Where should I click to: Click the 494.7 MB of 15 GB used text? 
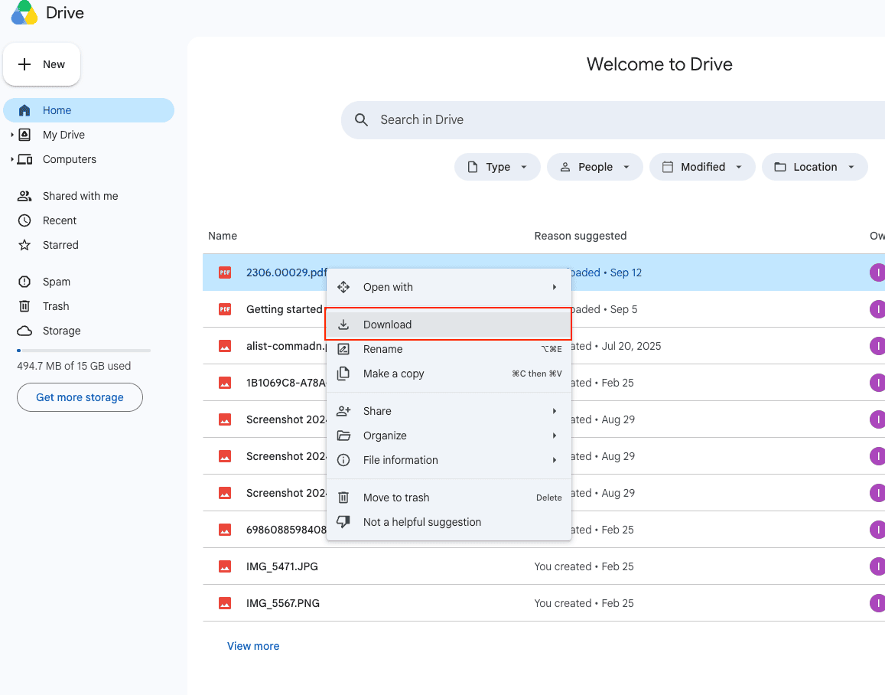click(x=74, y=366)
